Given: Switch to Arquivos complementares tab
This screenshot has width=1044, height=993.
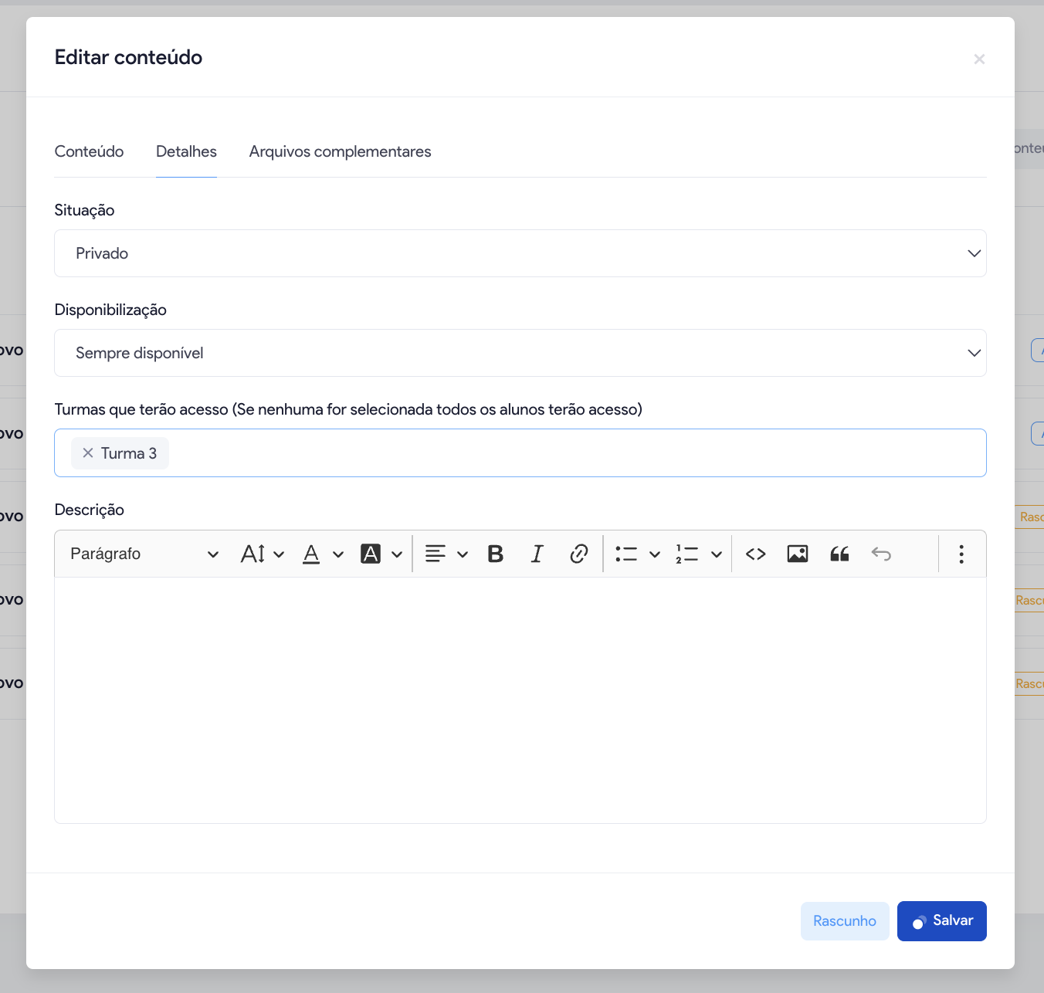Looking at the screenshot, I should 340,151.
